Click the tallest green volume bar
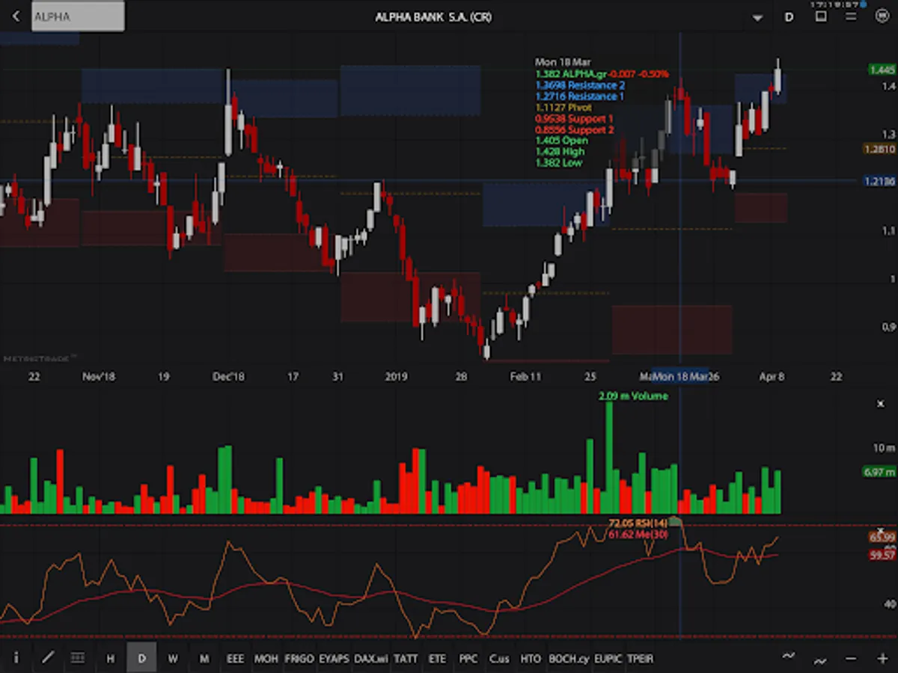 point(608,458)
